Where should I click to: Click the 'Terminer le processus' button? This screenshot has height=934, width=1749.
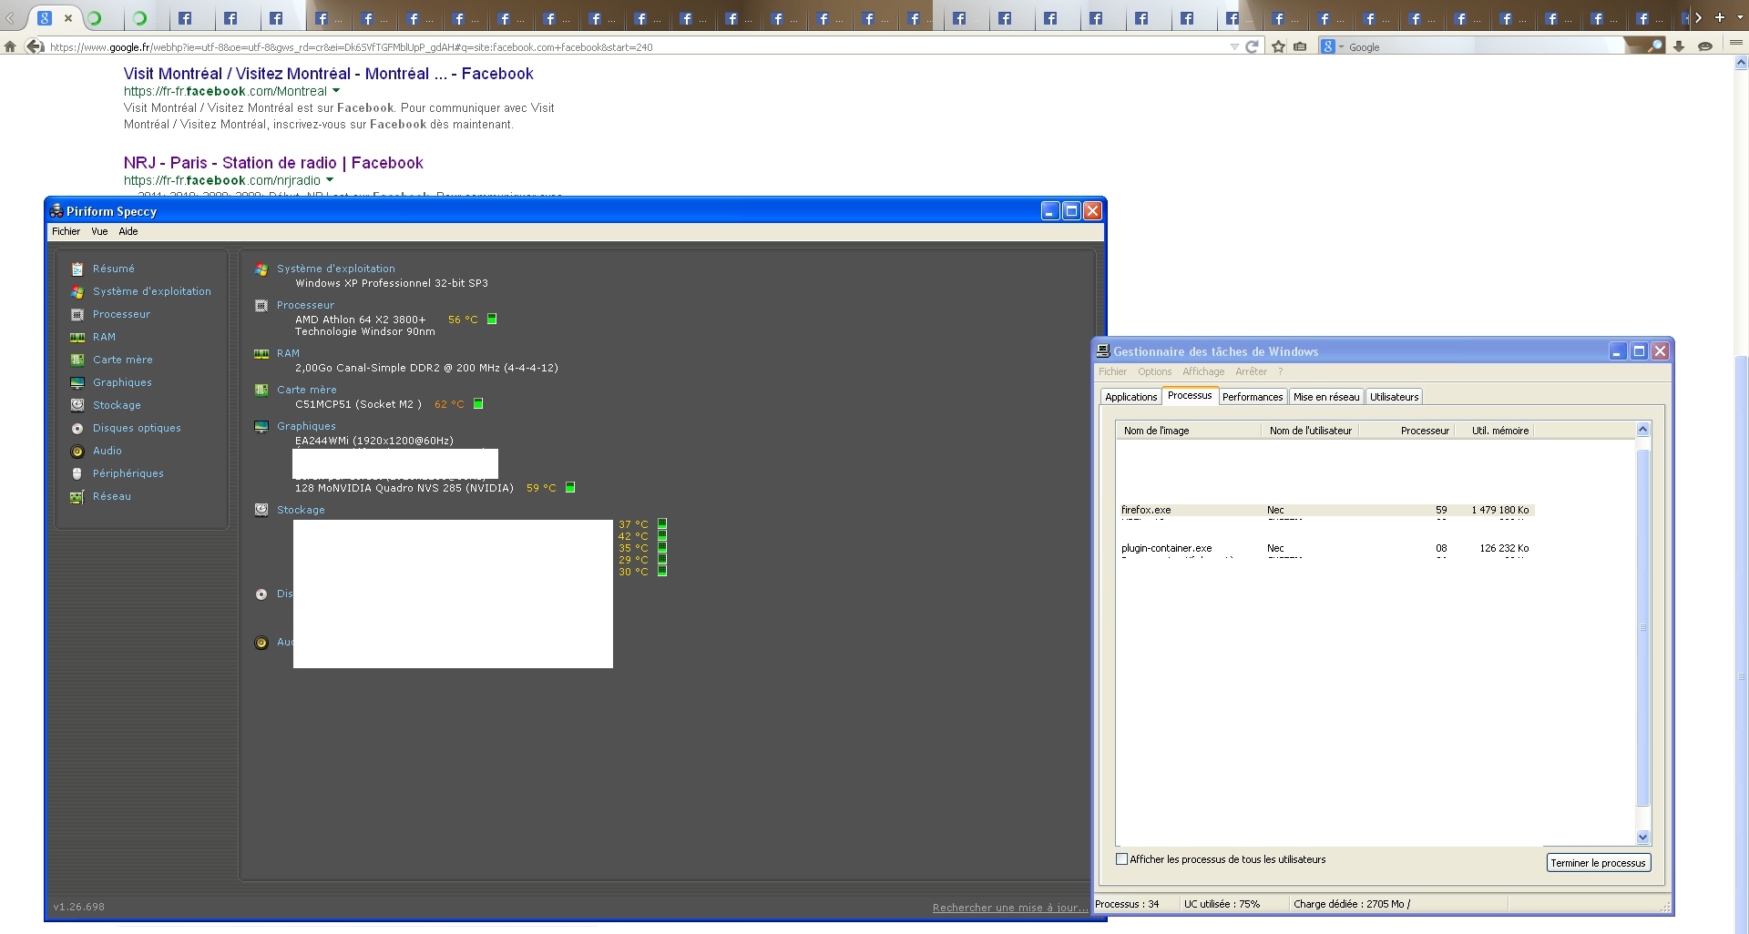pos(1598,863)
